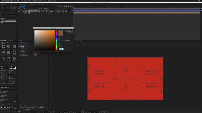Click the first align layers icon
Viewport: 202px width, 113px height.
point(2,108)
